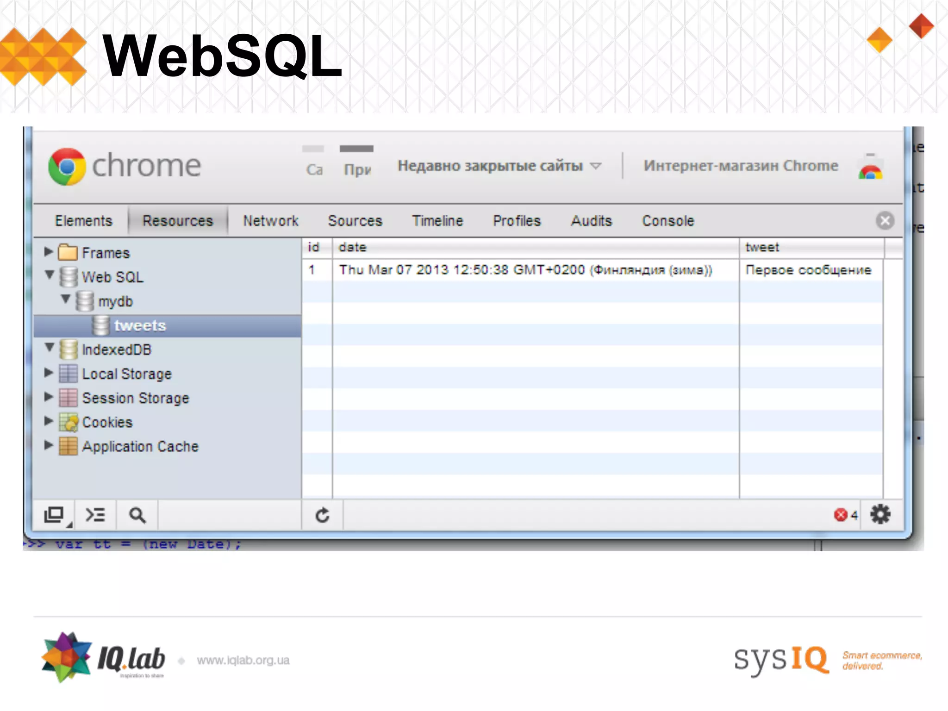Open DevTools settings gear
948x711 pixels.
[880, 514]
